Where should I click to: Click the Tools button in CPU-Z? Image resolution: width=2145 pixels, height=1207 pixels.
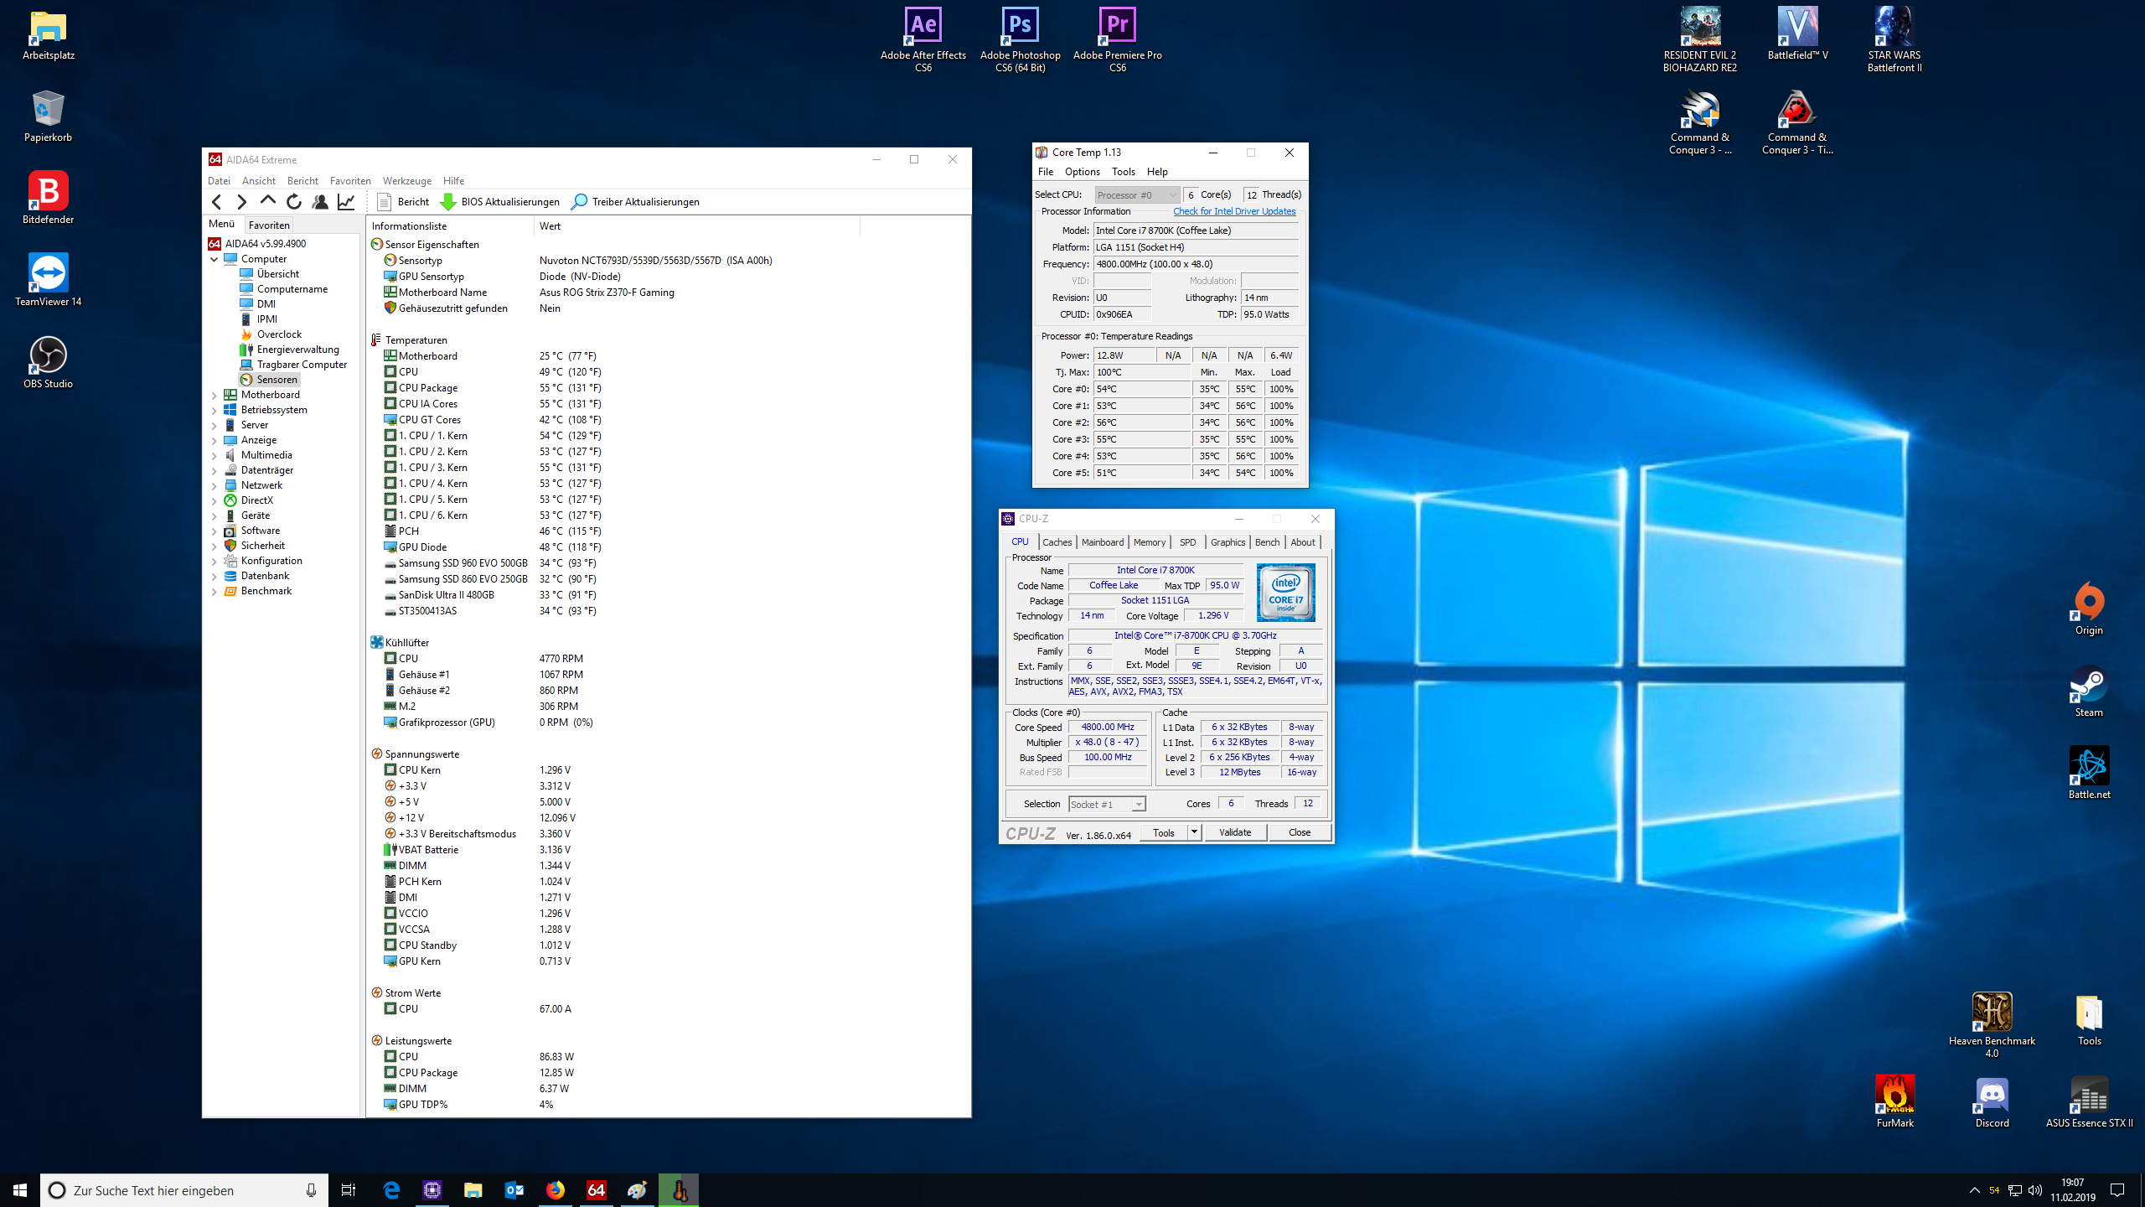coord(1163,832)
